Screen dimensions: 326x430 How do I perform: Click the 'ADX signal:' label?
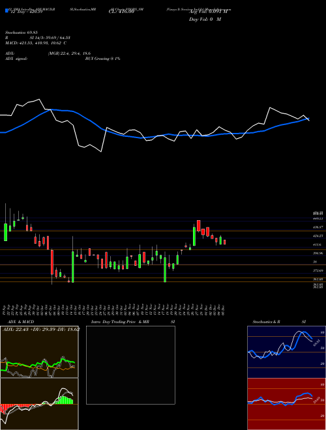pos(16,59)
